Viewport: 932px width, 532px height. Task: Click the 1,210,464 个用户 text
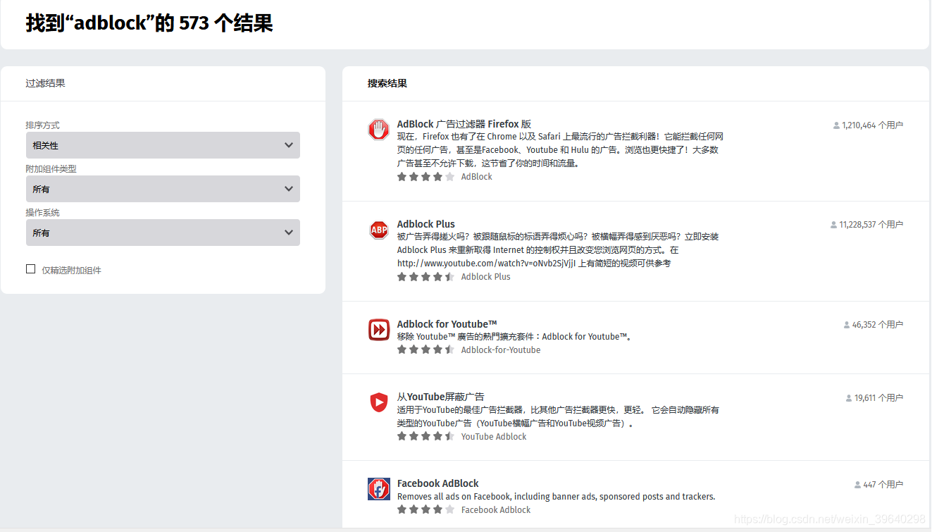point(873,125)
